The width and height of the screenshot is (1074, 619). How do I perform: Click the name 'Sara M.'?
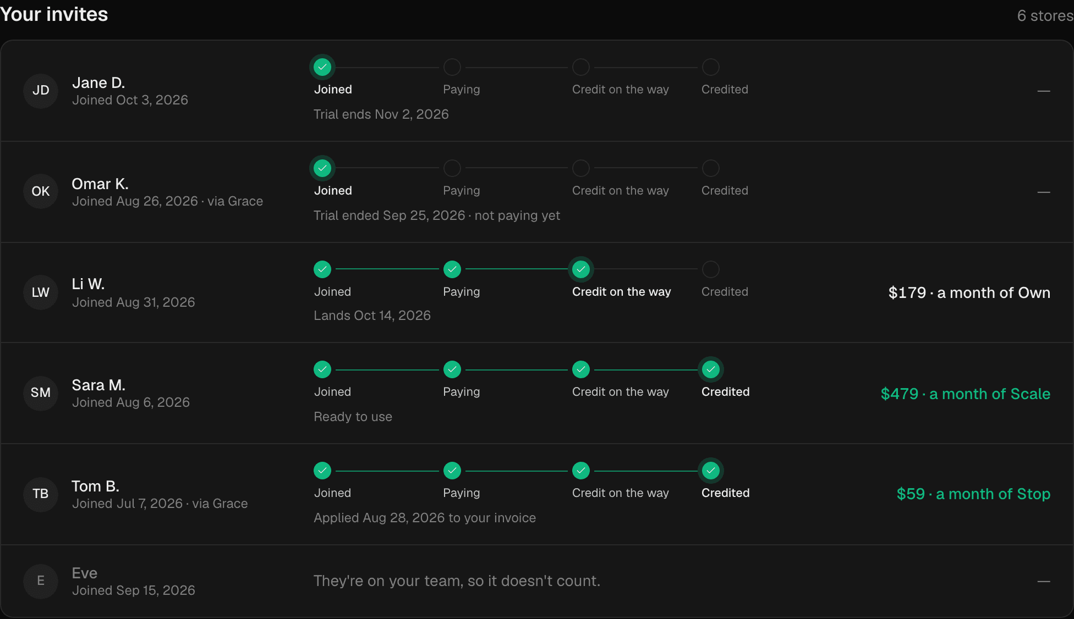coord(99,385)
